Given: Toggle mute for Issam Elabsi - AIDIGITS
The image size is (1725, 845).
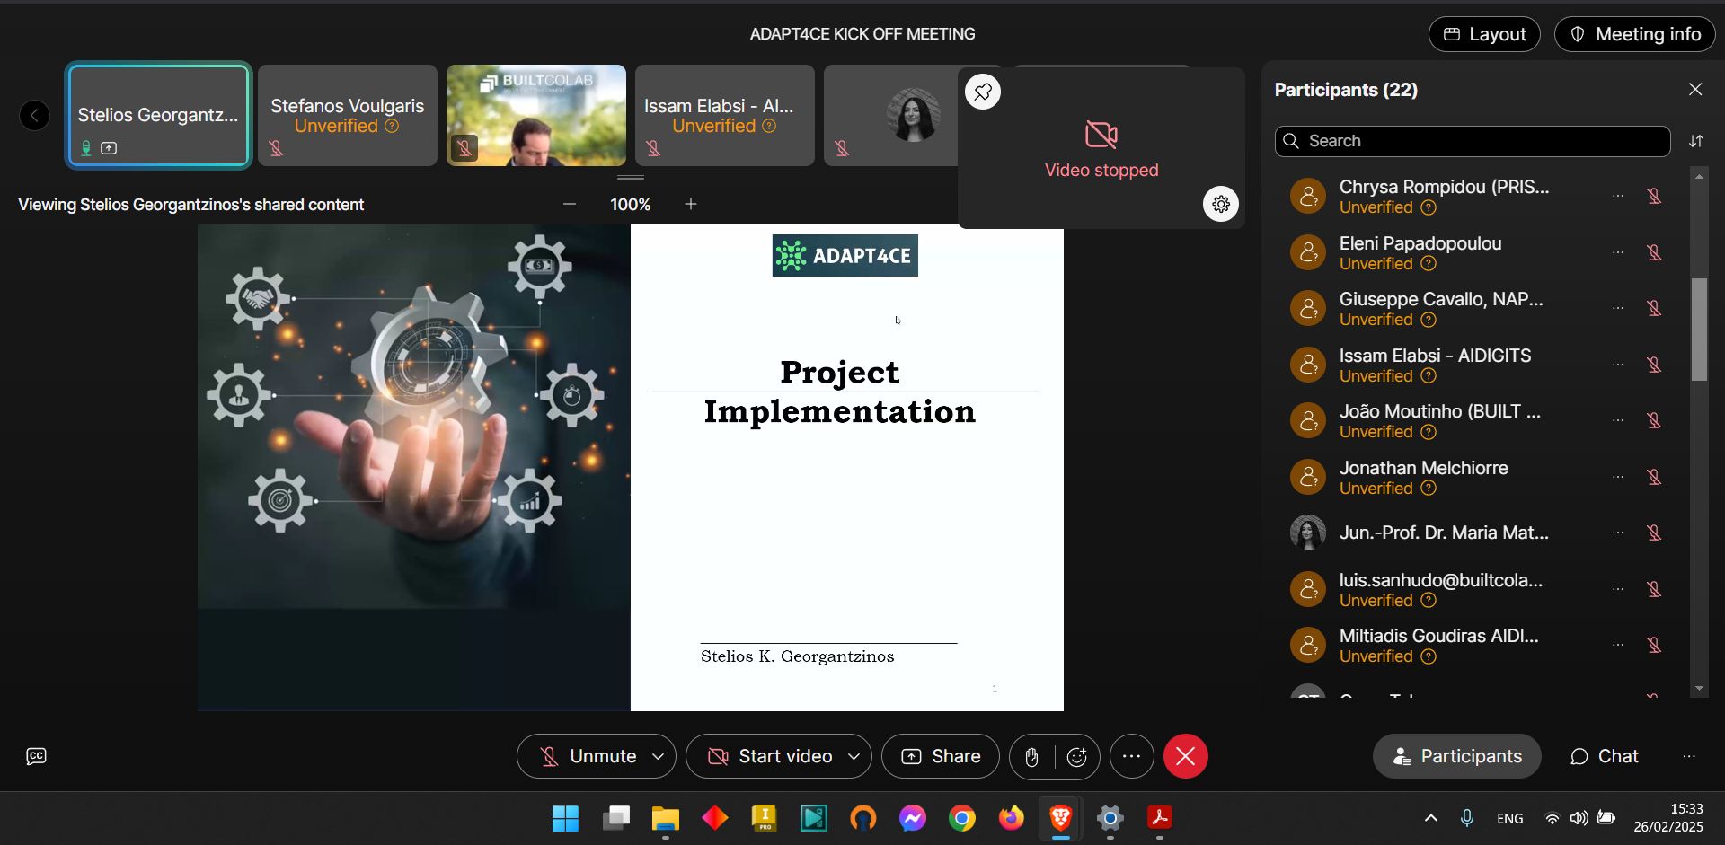Looking at the screenshot, I should (x=1653, y=365).
